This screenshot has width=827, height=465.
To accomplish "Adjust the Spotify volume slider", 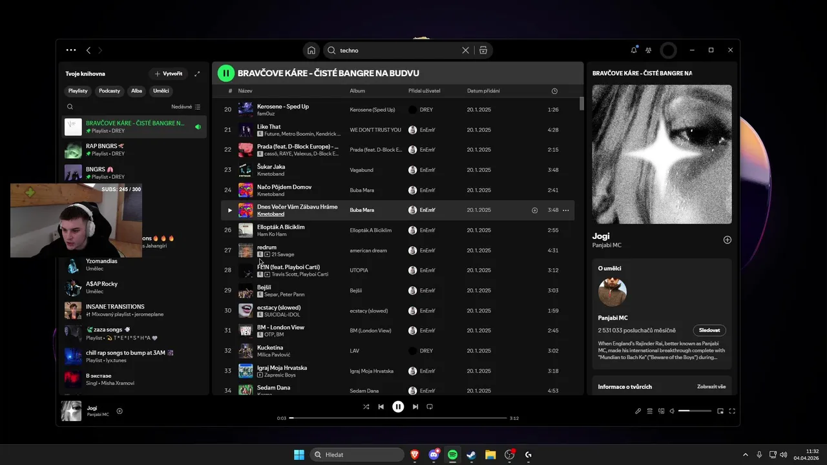I will 695,411.
